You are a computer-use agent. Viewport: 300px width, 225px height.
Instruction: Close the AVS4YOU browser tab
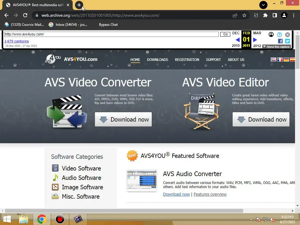click(x=68, y=5)
